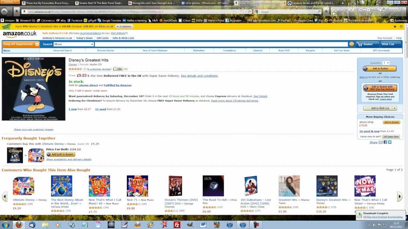408x229 pixels.
Task: Go to previous recommendations page arrow
Action: click(x=4, y=197)
